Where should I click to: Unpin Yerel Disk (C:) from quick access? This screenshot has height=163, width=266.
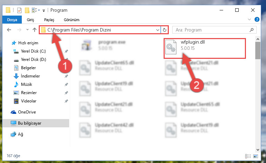[66, 51]
